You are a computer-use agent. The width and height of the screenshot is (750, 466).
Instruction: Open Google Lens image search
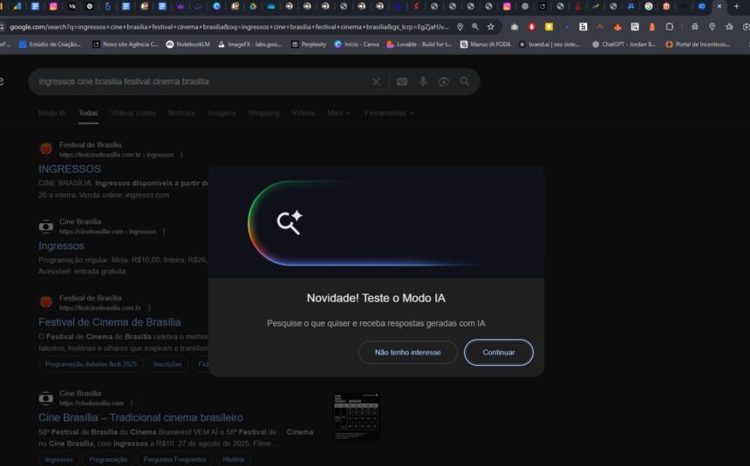coord(444,82)
